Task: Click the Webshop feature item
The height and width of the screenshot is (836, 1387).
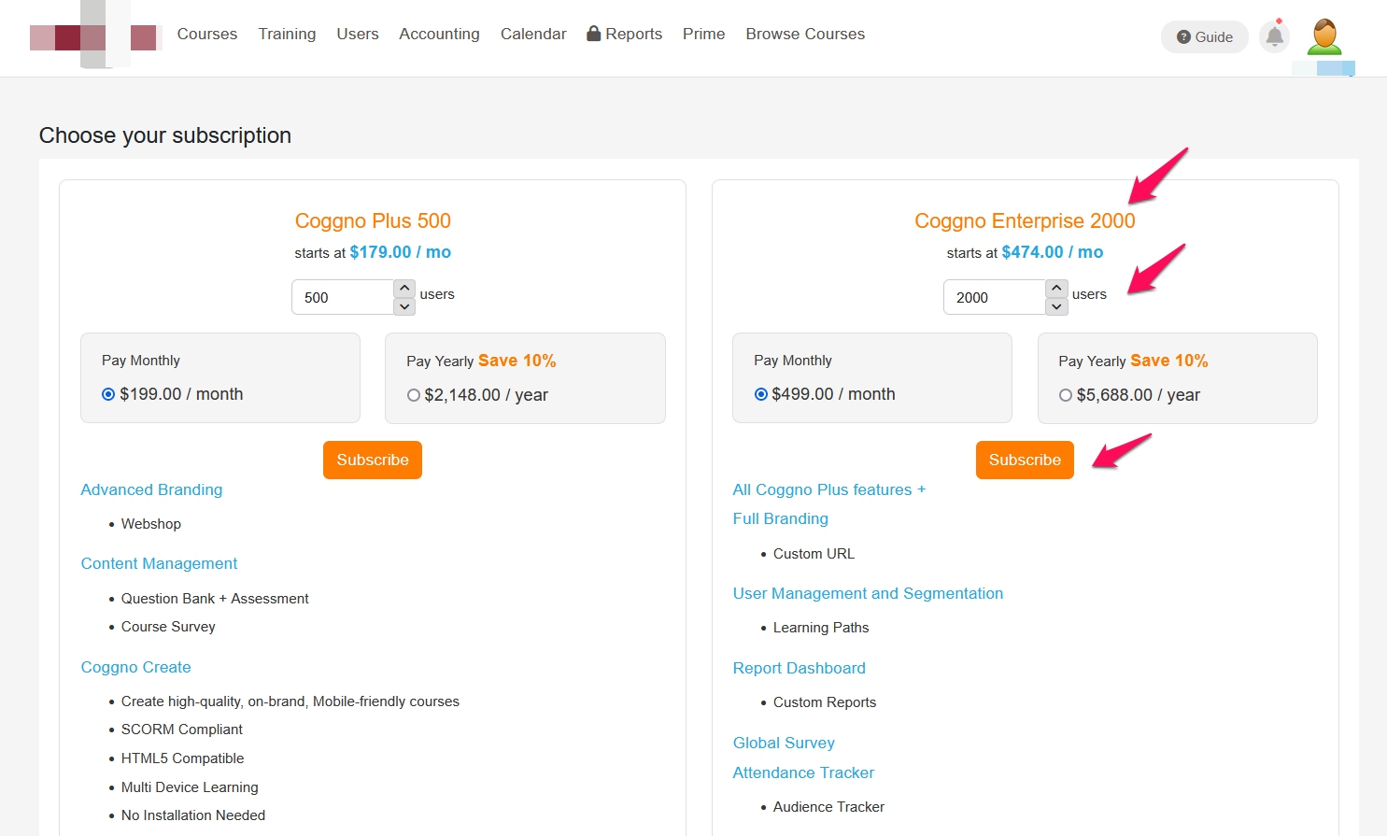Action: tap(151, 524)
